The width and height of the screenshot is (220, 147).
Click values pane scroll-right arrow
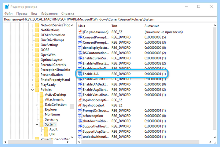[210, 142]
